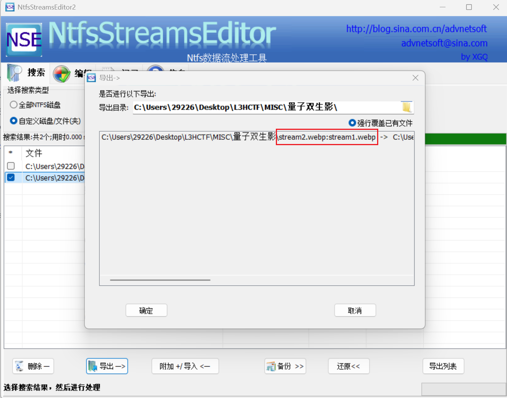Select the 全部NTFS磁盘 radio option
507x398 pixels.
pyautogui.click(x=14, y=105)
